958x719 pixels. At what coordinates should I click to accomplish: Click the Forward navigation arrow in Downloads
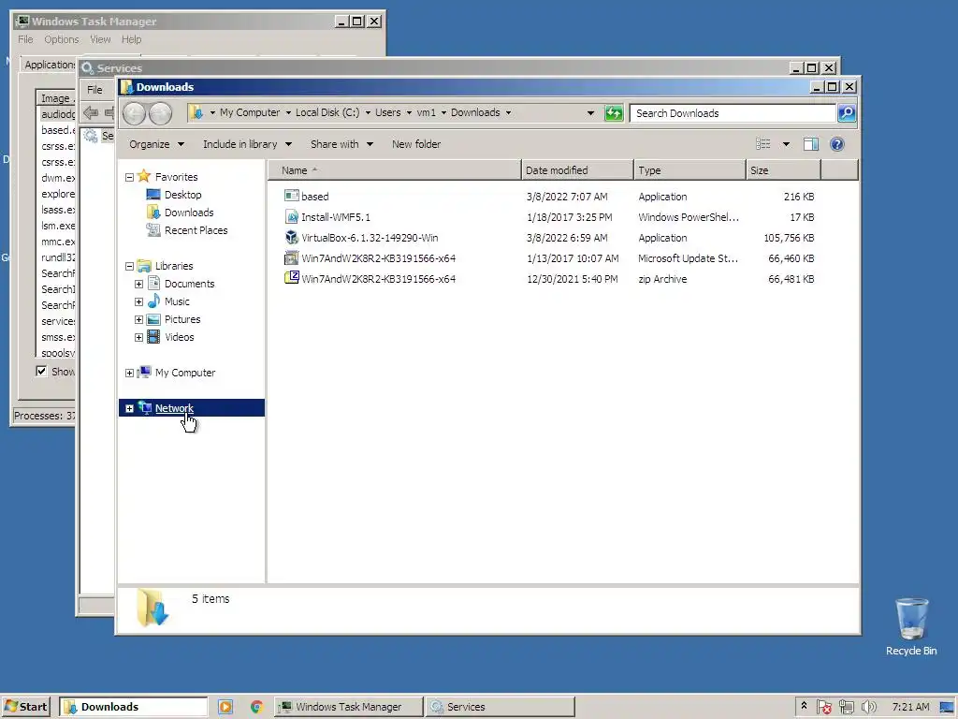pos(160,113)
